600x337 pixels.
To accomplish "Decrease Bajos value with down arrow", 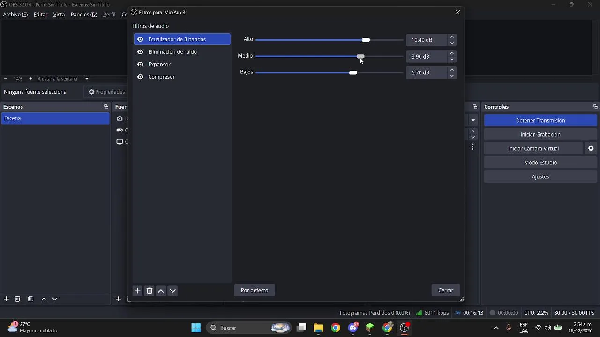I will (x=452, y=76).
